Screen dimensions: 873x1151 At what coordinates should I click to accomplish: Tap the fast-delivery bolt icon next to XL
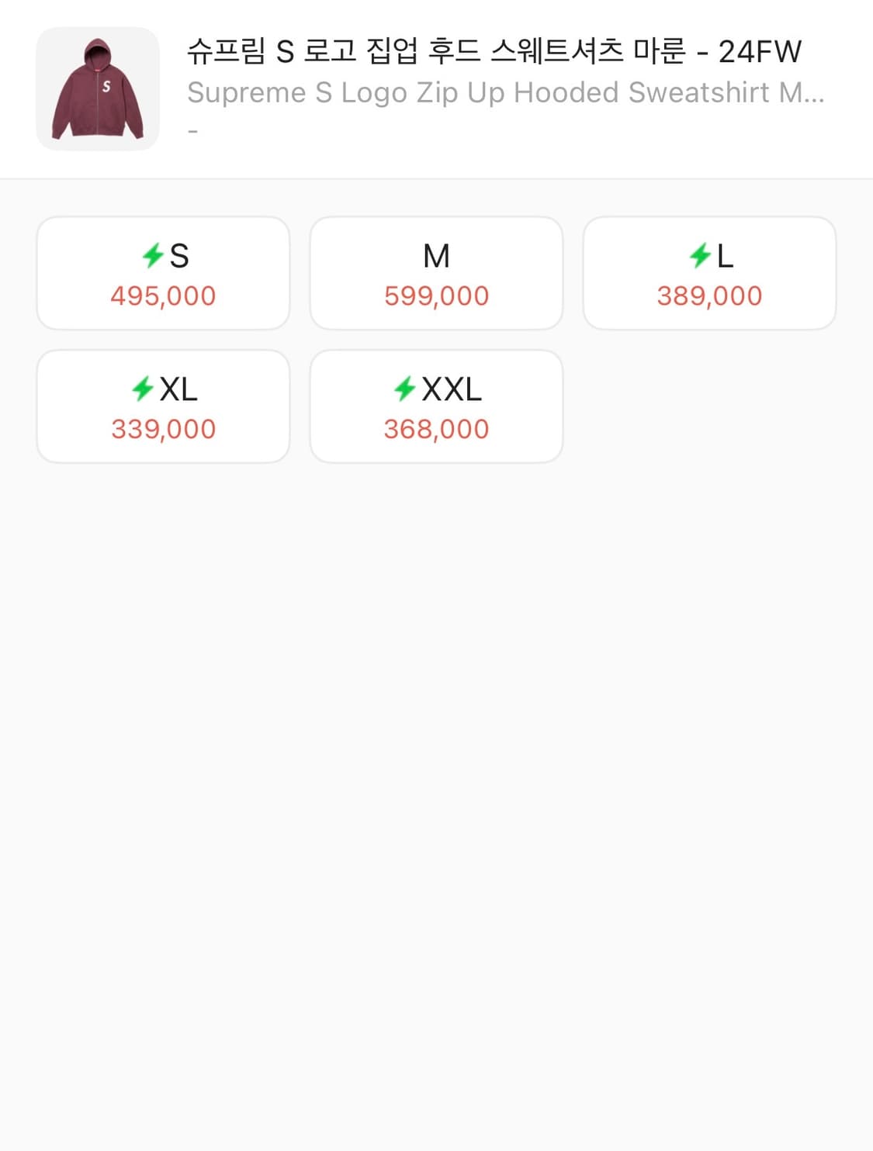(143, 389)
